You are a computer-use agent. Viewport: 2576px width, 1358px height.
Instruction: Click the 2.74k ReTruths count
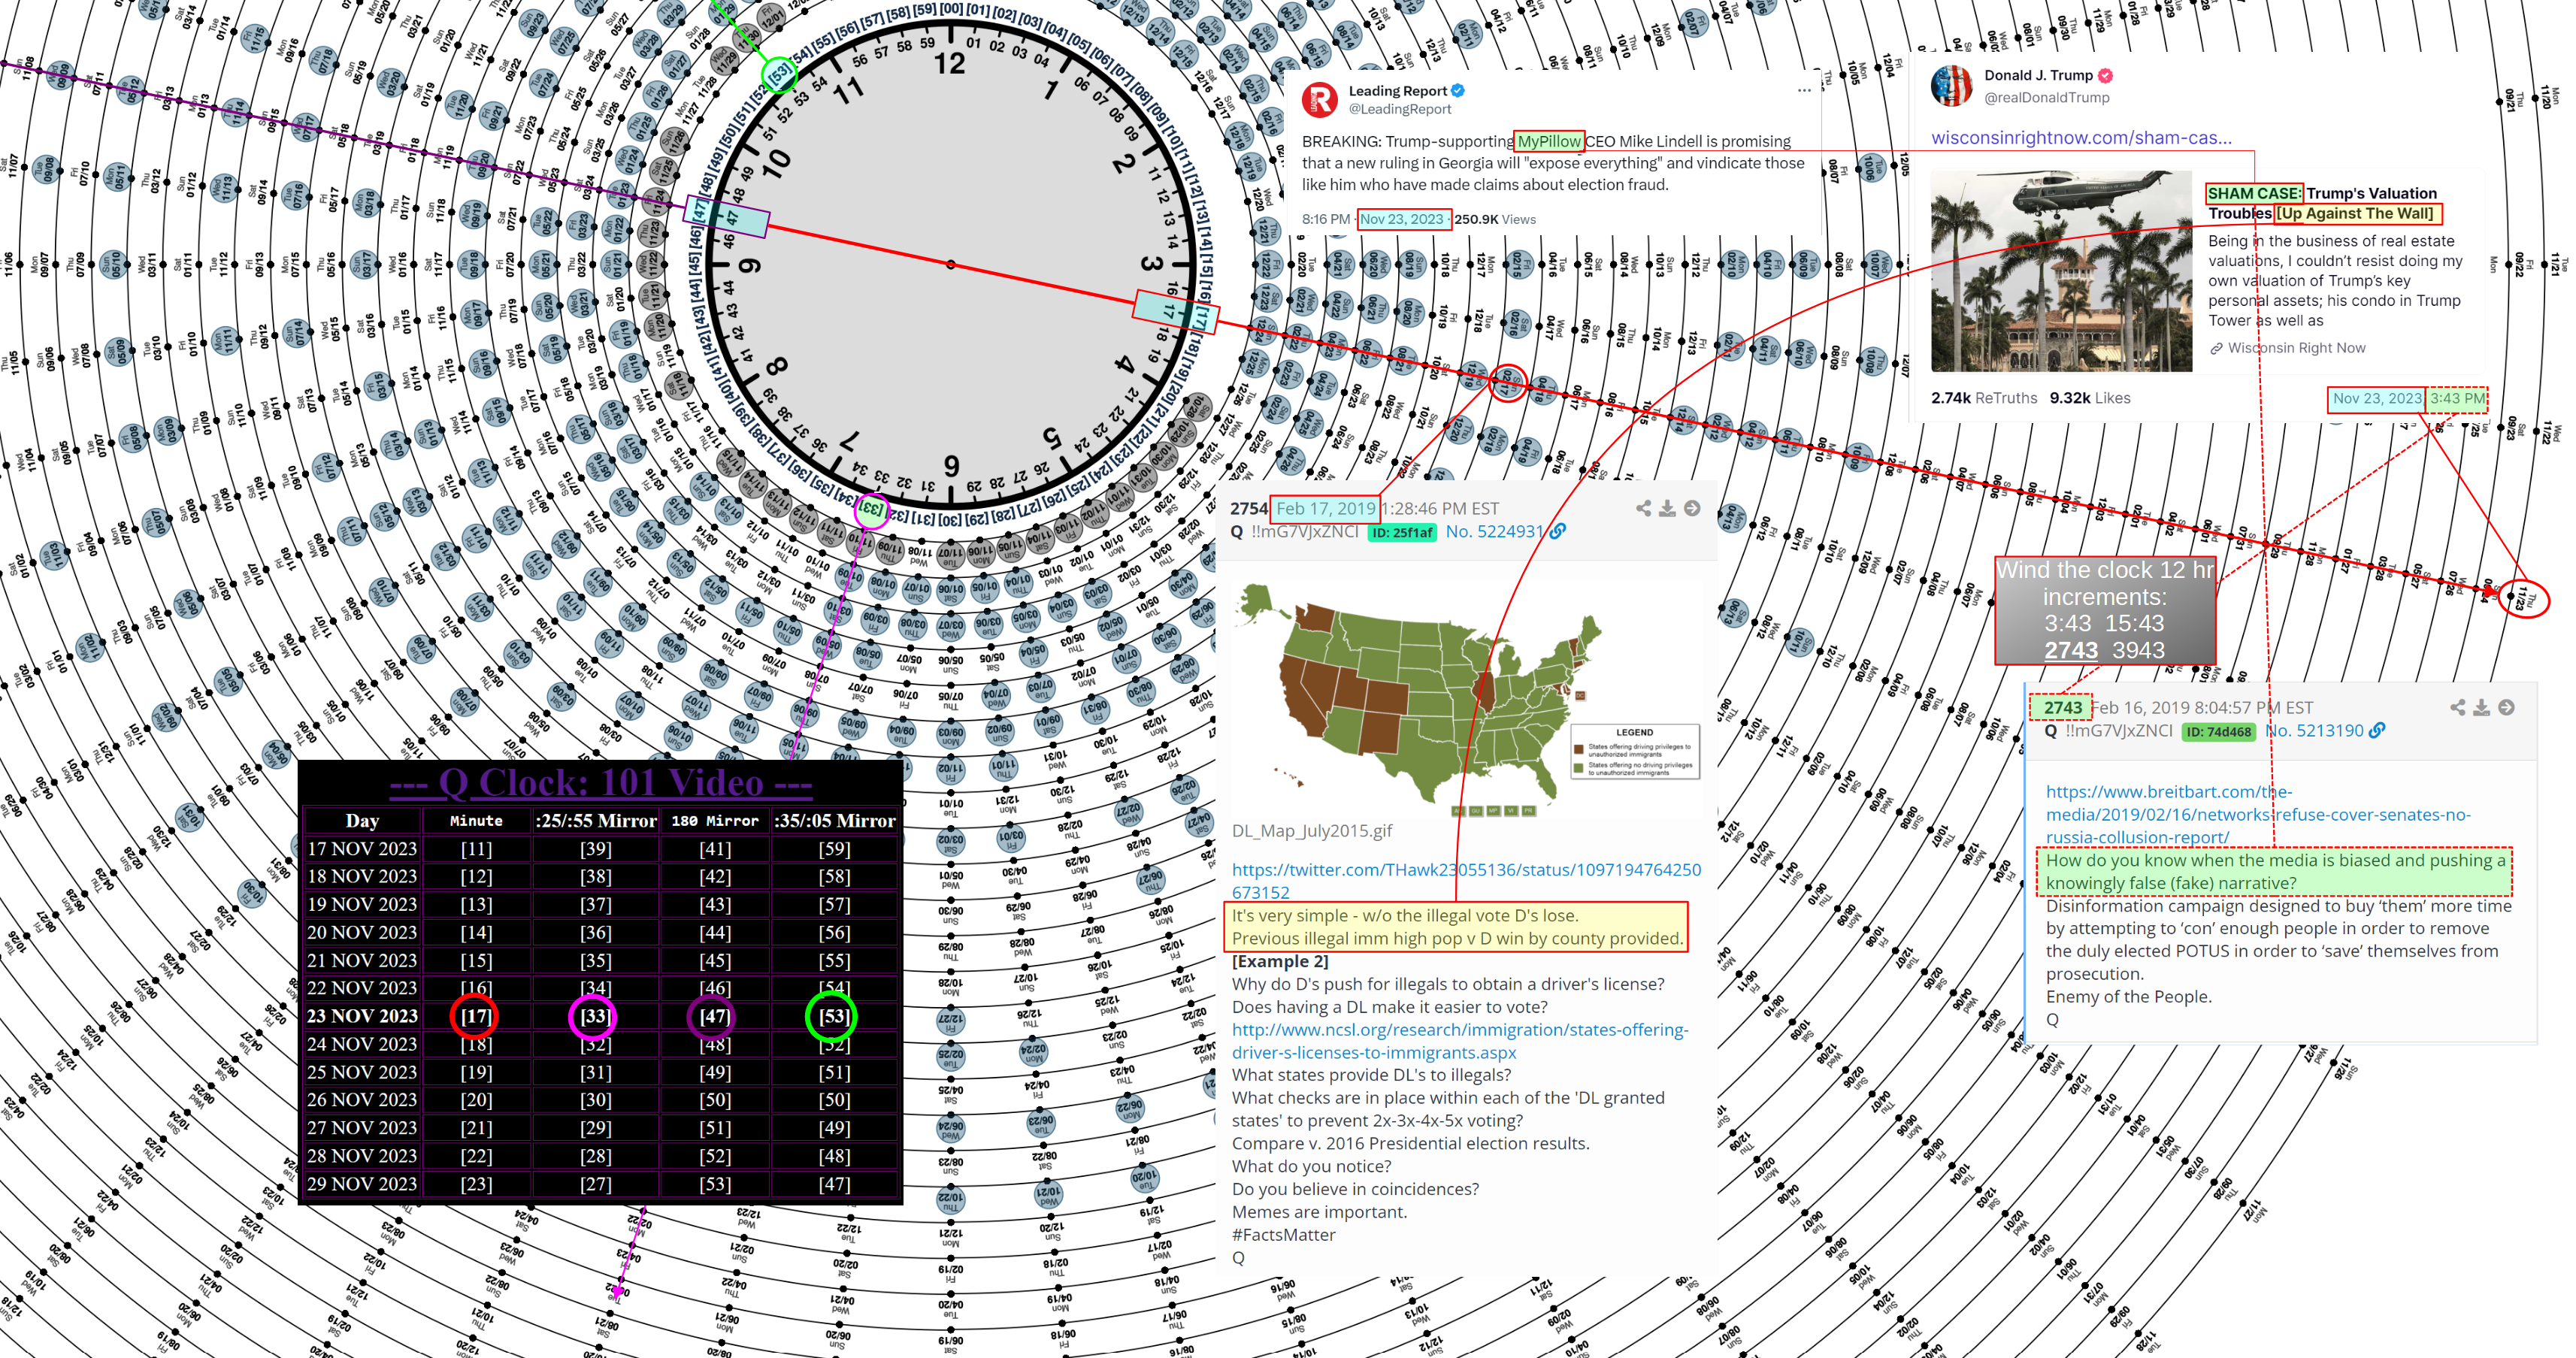[x=1983, y=398]
